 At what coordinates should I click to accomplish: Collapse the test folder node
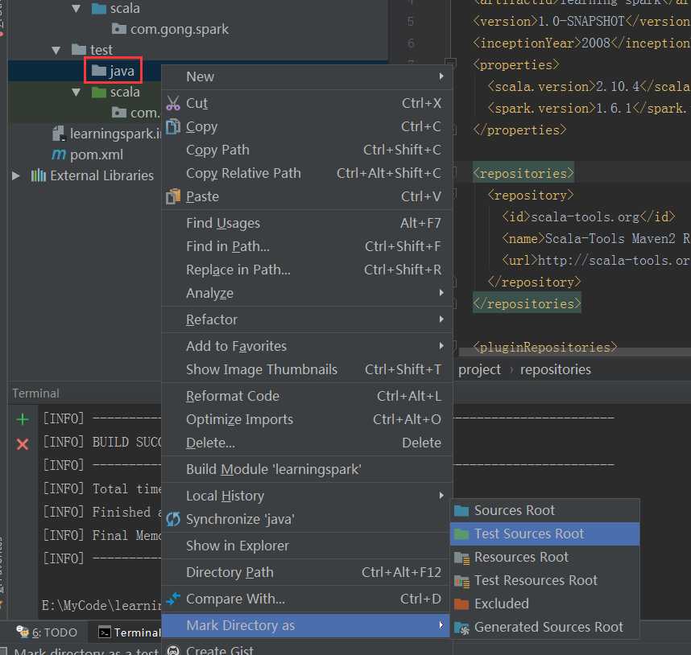(x=56, y=50)
